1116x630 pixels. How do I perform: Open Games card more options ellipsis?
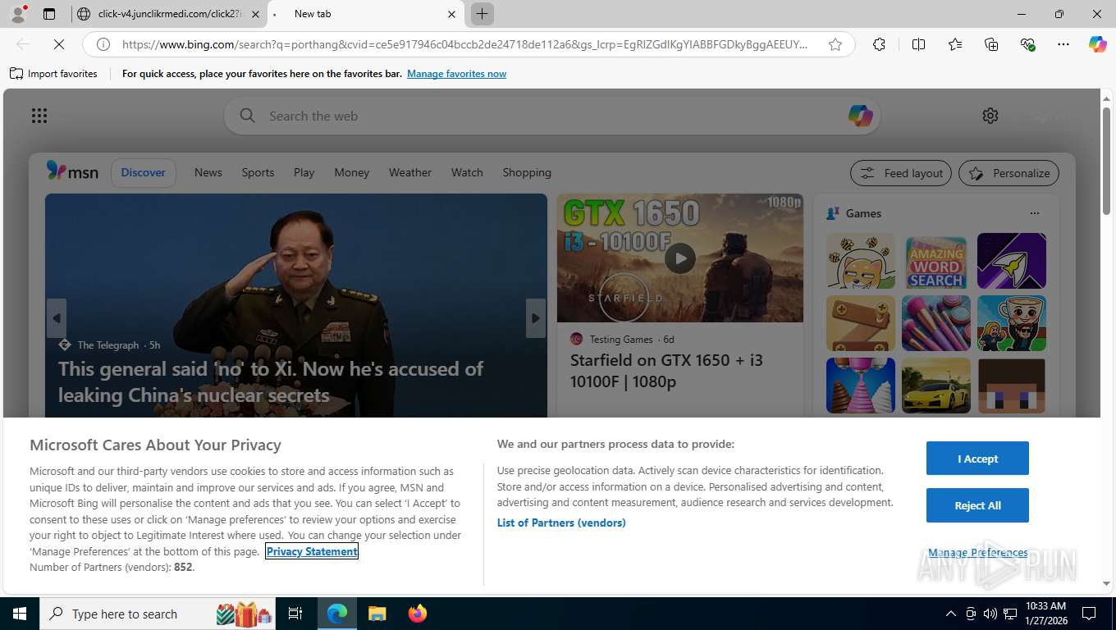1035,213
